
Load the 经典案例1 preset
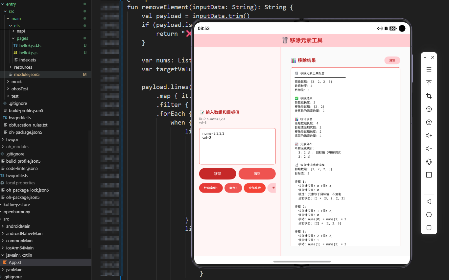click(x=211, y=188)
